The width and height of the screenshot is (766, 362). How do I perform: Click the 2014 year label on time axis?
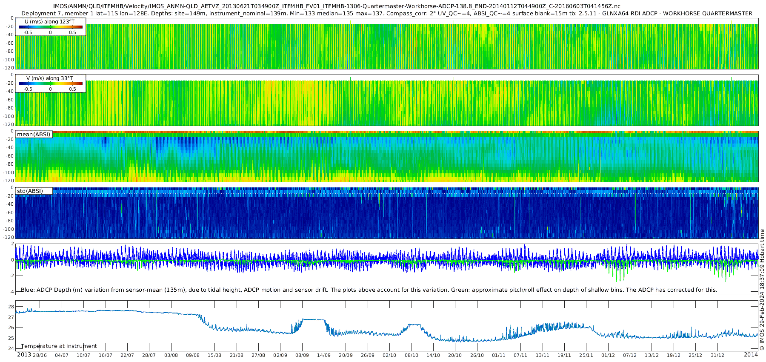point(751,354)
